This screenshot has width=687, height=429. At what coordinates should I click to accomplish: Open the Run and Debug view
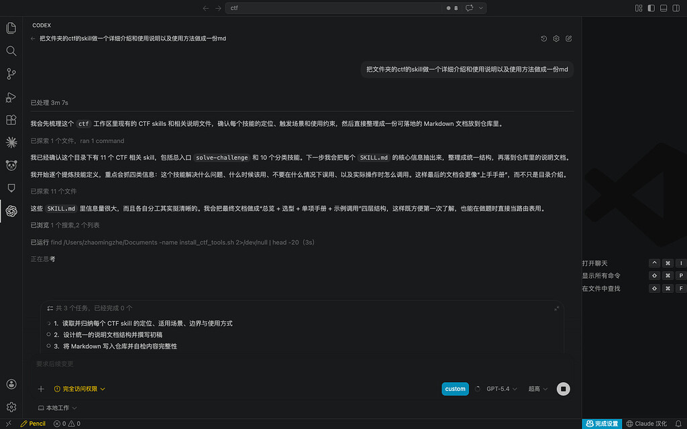tap(11, 97)
